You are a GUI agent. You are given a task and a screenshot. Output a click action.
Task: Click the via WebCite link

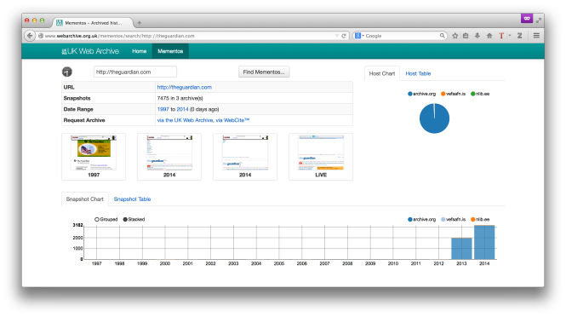pyautogui.click(x=232, y=120)
